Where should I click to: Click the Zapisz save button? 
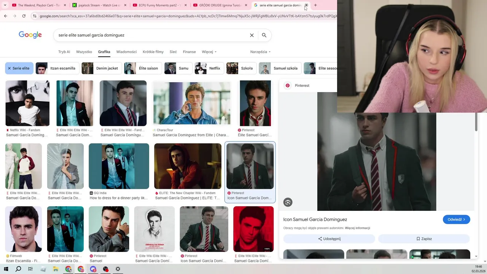pos(424,239)
